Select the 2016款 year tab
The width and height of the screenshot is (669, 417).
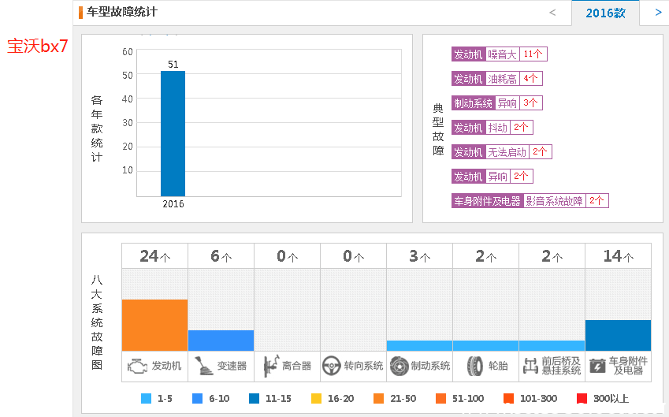click(605, 13)
